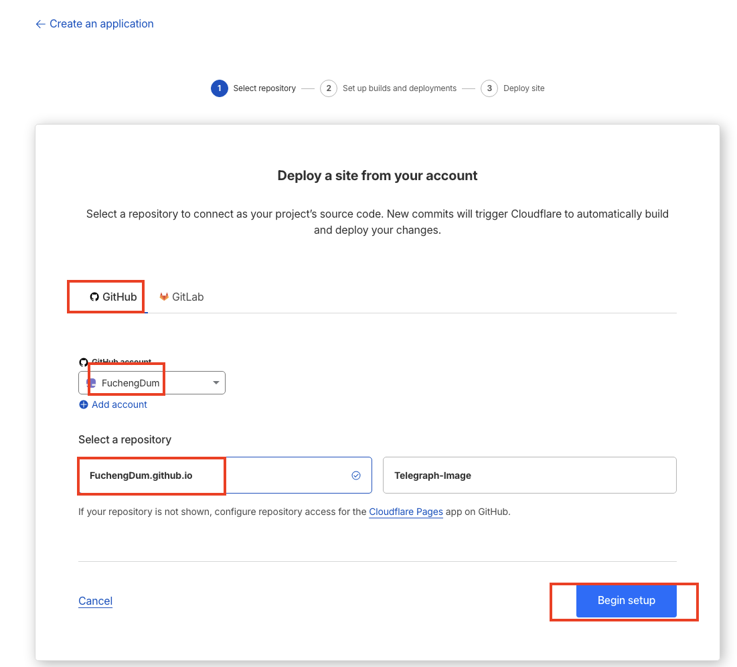Click the Add account link

pyautogui.click(x=119, y=404)
